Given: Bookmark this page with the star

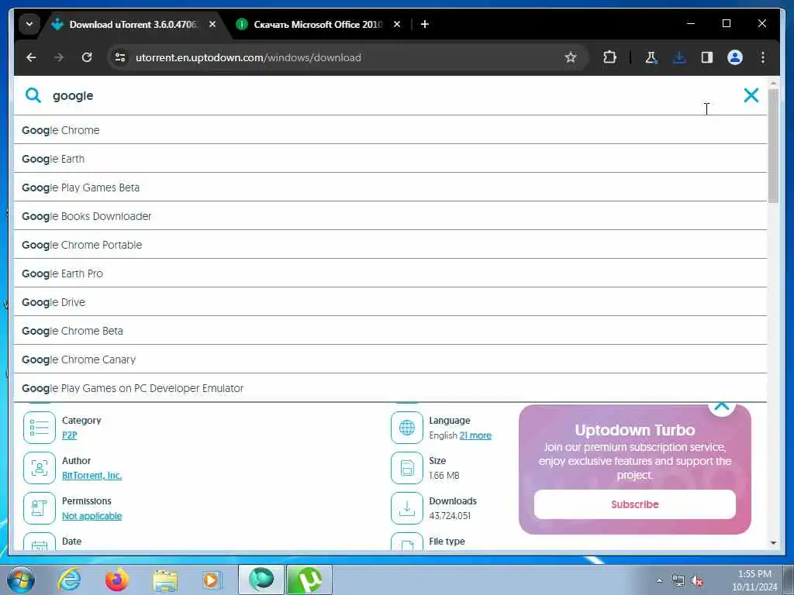Looking at the screenshot, I should pyautogui.click(x=571, y=57).
